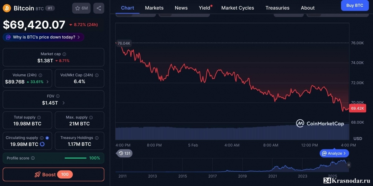Click the 131 history clock badge
This screenshot has width=373, height=186.
click(124, 153)
